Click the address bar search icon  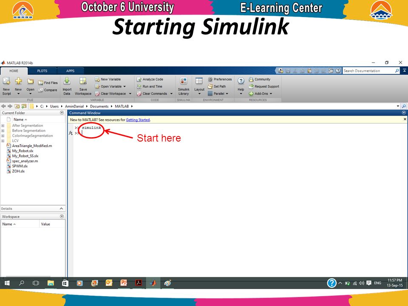pos(404,106)
